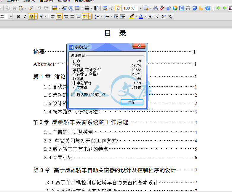
Task: Run the ABC spell check
Action: pyautogui.click(x=162, y=8)
